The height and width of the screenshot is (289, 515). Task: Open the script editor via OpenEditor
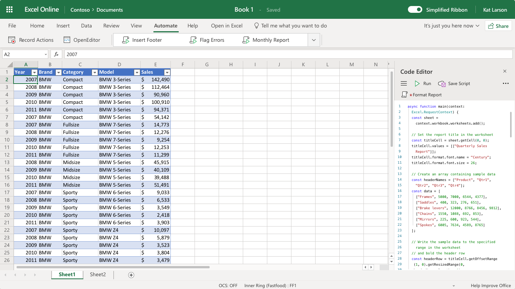[82, 40]
